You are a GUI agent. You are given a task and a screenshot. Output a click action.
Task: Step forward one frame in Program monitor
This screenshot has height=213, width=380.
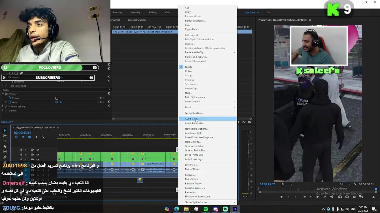325,197
